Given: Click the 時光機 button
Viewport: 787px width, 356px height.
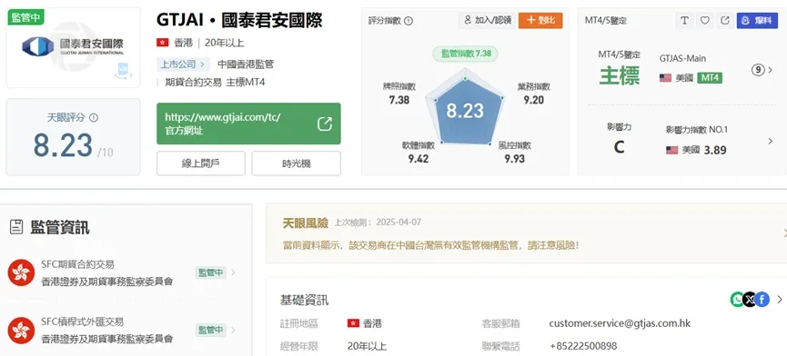Looking at the screenshot, I should click(x=296, y=163).
